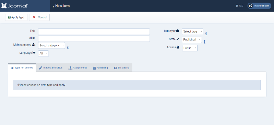Click the save icon in Apply type
Screen dimensions: 274x125
9,17
